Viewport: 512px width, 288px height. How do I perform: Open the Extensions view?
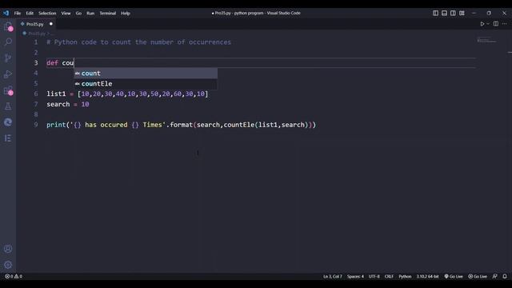(x=8, y=90)
